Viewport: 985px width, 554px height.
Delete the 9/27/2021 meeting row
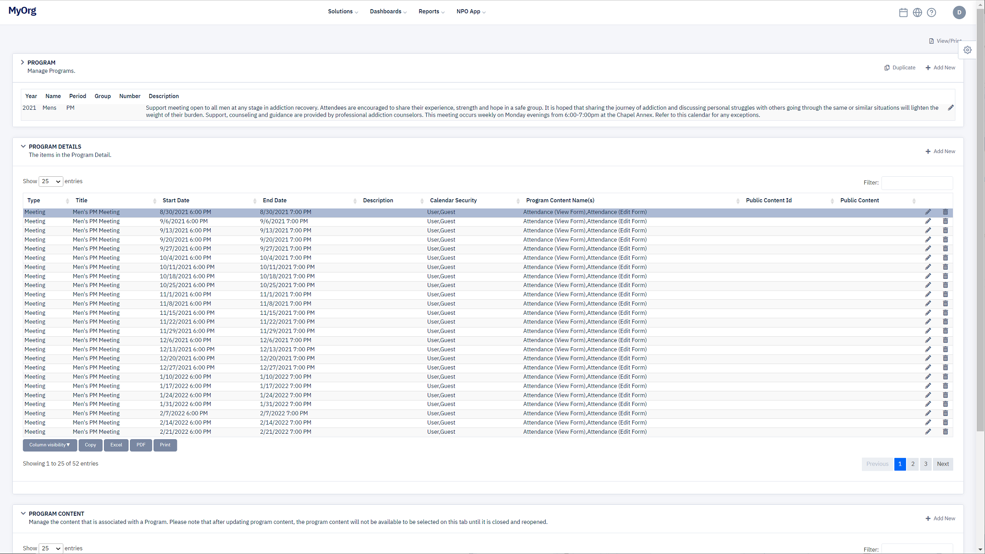tap(945, 249)
